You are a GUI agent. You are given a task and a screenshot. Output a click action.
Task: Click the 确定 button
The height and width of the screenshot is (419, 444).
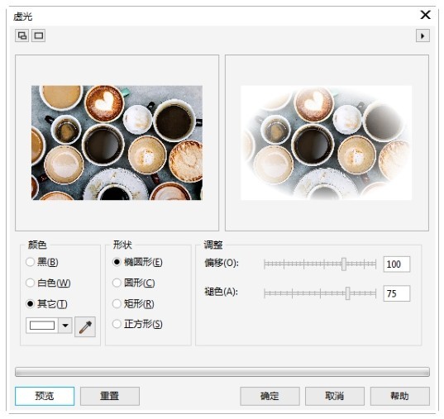270,396
